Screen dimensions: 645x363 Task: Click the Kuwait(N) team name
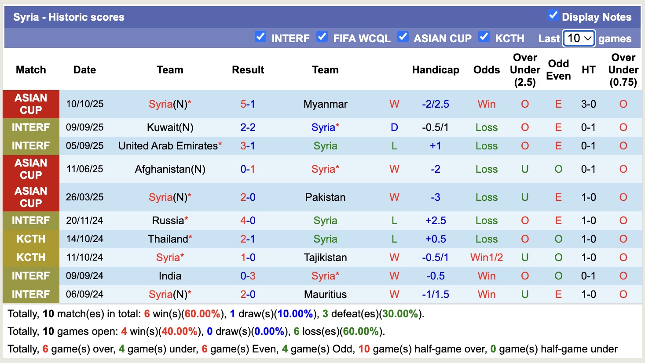(170, 127)
